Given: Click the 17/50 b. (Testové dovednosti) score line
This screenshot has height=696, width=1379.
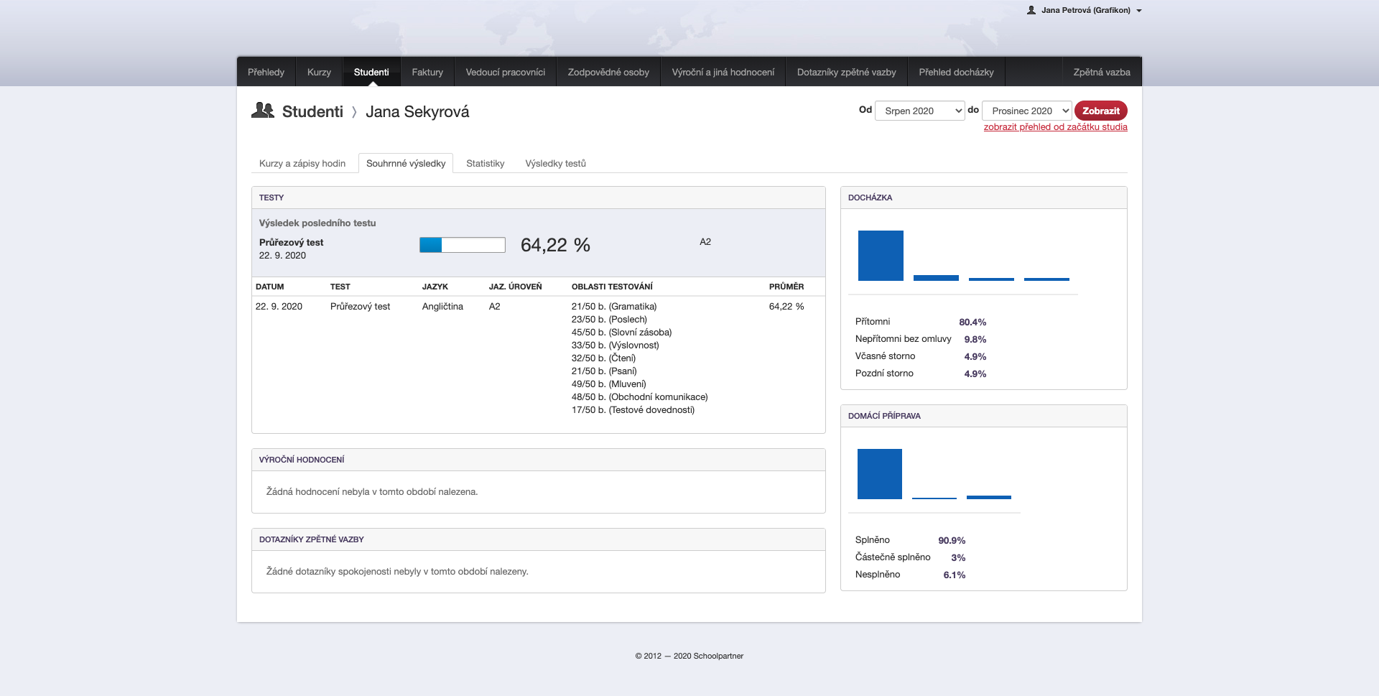Looking at the screenshot, I should tap(633, 410).
